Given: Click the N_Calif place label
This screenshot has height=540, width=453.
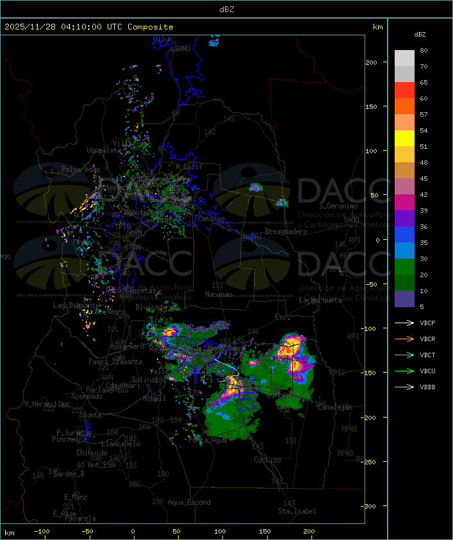Looking at the screenshot, I should coord(189,167).
